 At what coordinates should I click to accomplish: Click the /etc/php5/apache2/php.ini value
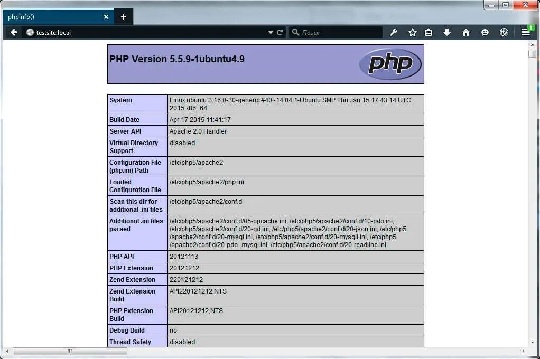tap(207, 182)
